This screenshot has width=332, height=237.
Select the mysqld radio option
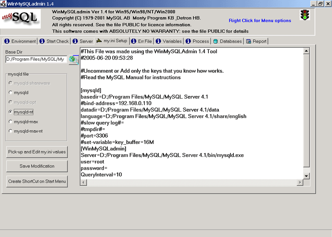click(x=19, y=93)
